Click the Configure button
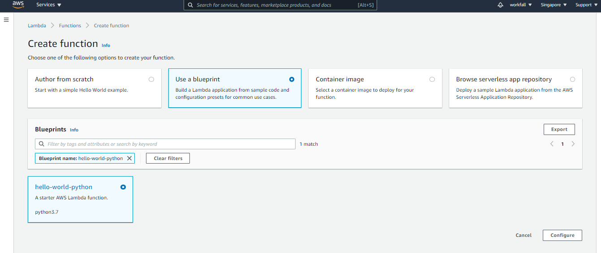Image resolution: width=601 pixels, height=253 pixels. point(562,235)
